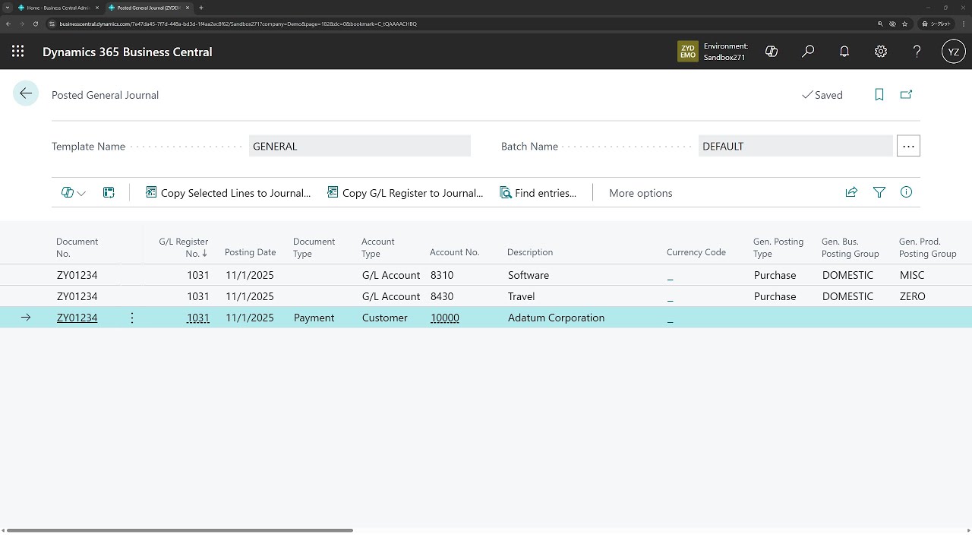Bookmark the page with browser star icon
The height and width of the screenshot is (547, 972).
coord(904,24)
